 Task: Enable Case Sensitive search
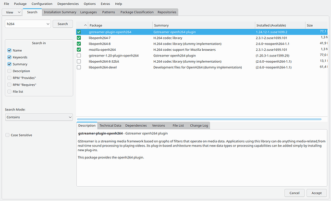[7, 135]
